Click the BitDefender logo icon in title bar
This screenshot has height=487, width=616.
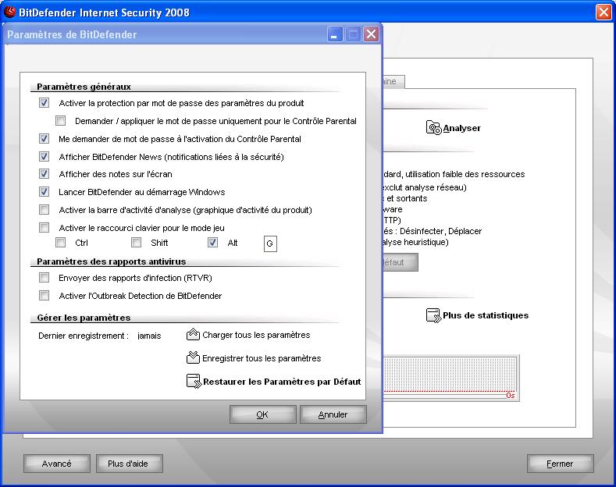(x=9, y=12)
